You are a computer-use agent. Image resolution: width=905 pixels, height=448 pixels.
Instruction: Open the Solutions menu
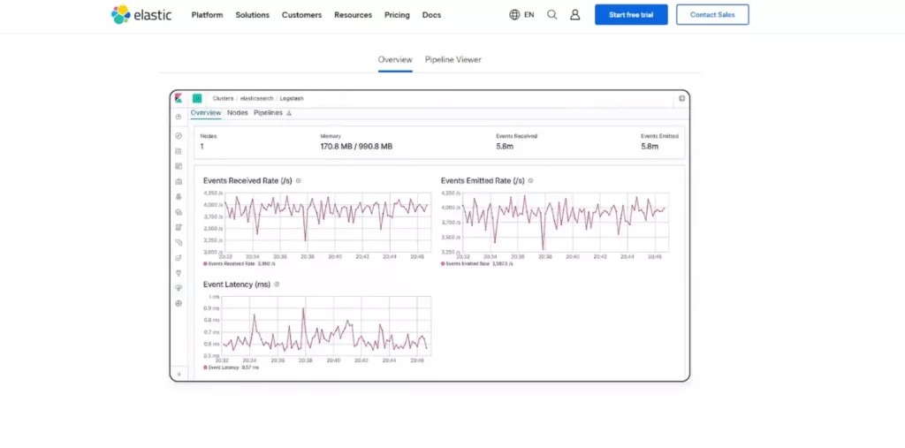pos(252,15)
